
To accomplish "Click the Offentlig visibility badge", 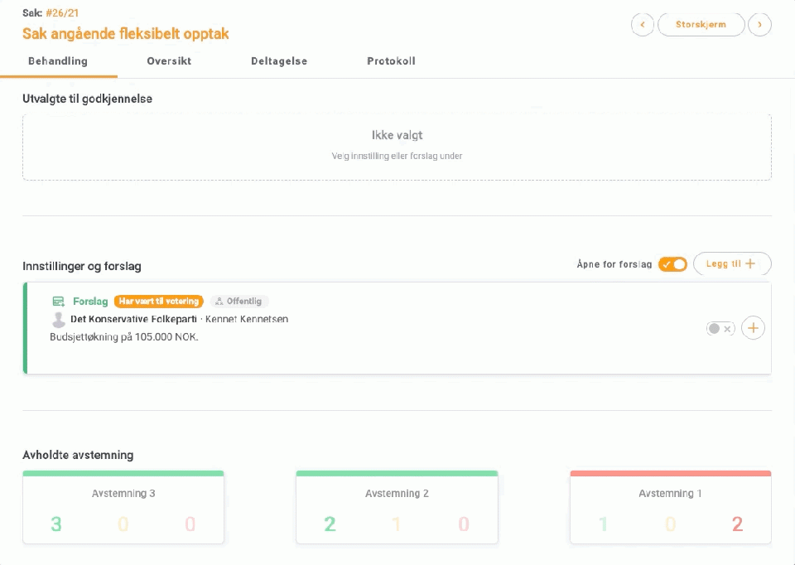I will [x=239, y=302].
